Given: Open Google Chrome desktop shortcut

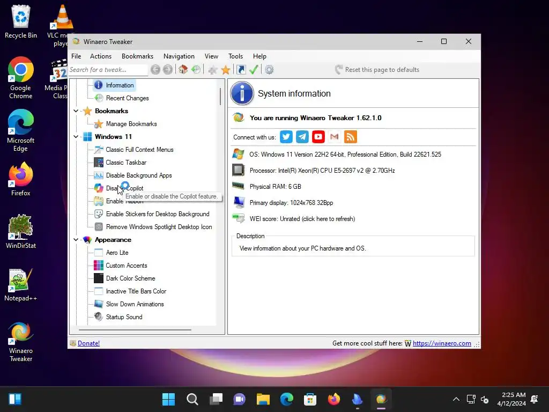Looking at the screenshot, I should [x=21, y=78].
